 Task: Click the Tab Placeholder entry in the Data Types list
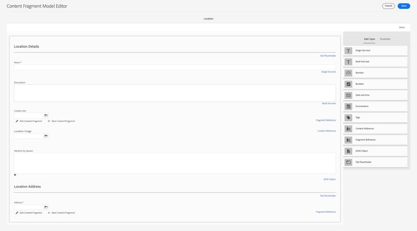(375, 162)
